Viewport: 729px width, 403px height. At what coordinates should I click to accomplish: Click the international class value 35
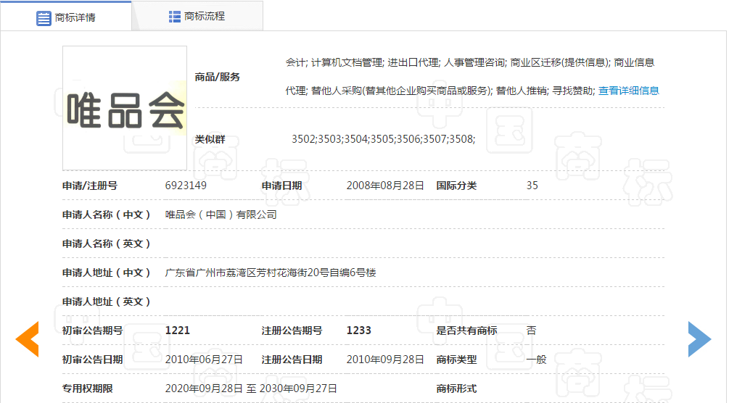click(x=532, y=186)
